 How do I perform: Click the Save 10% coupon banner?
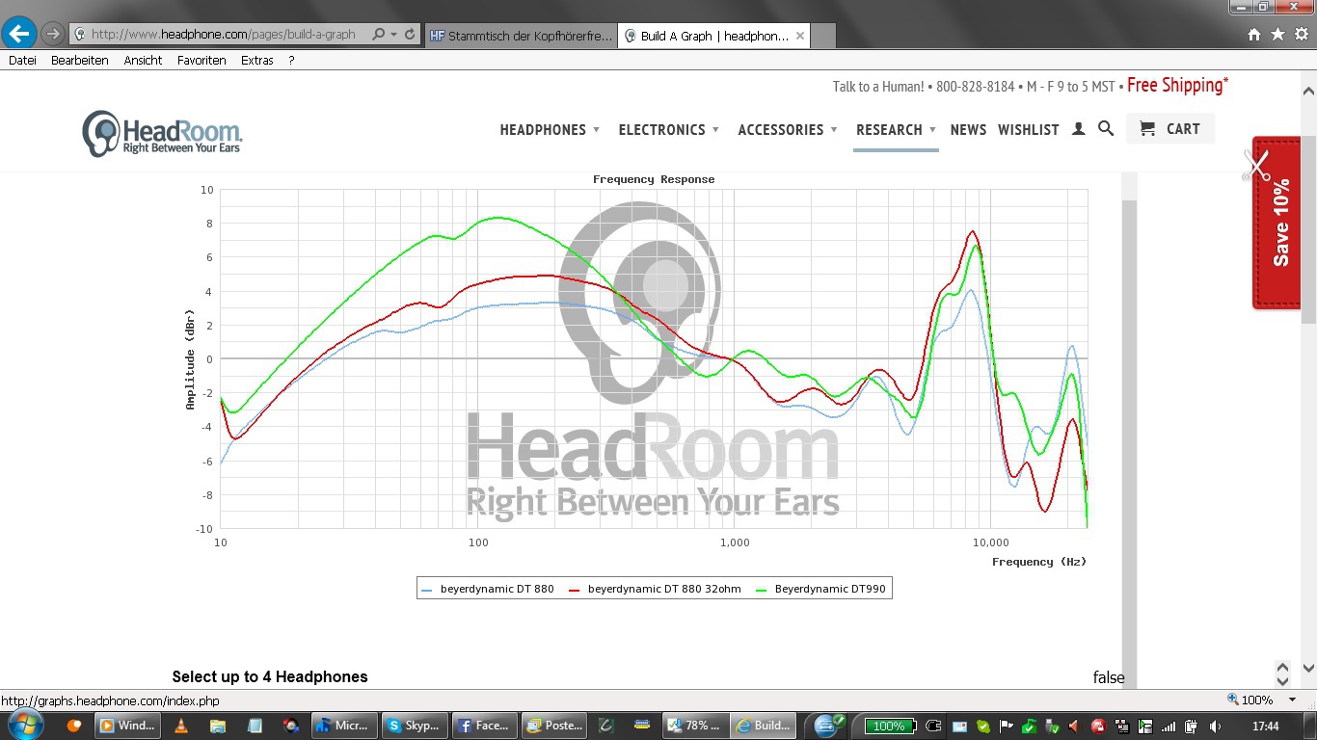click(1277, 224)
